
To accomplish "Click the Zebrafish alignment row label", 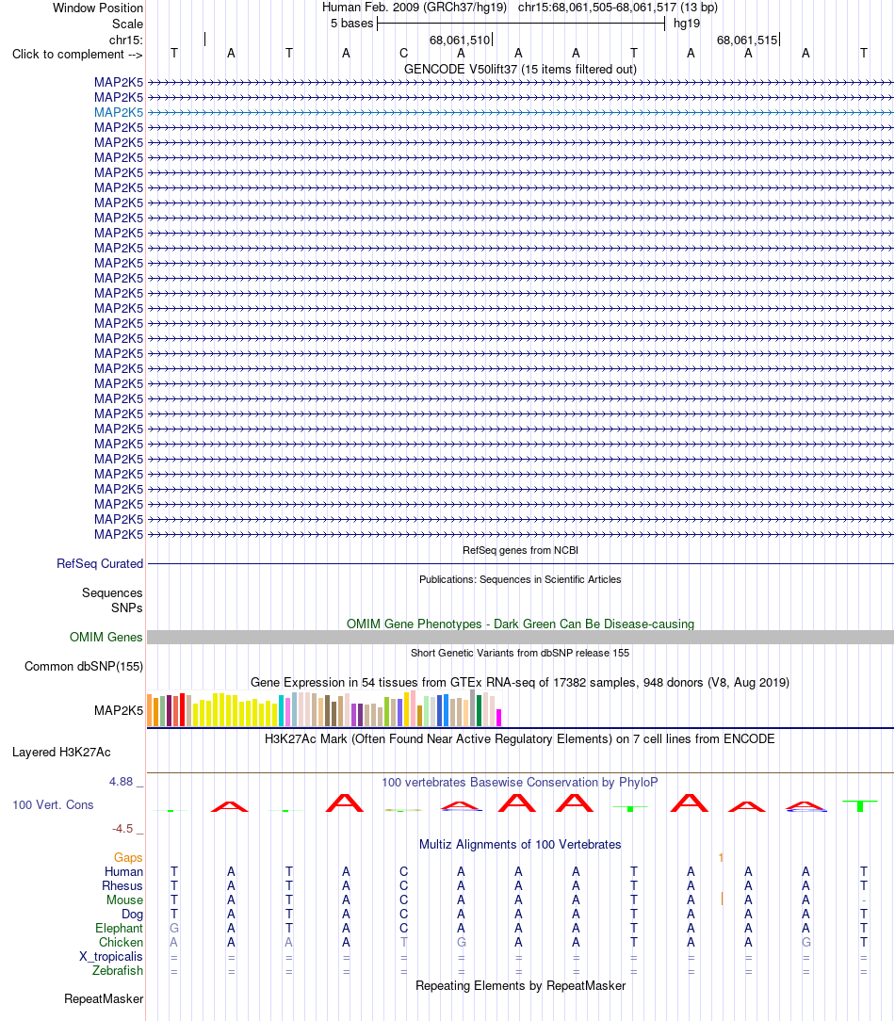I will pos(118,970).
